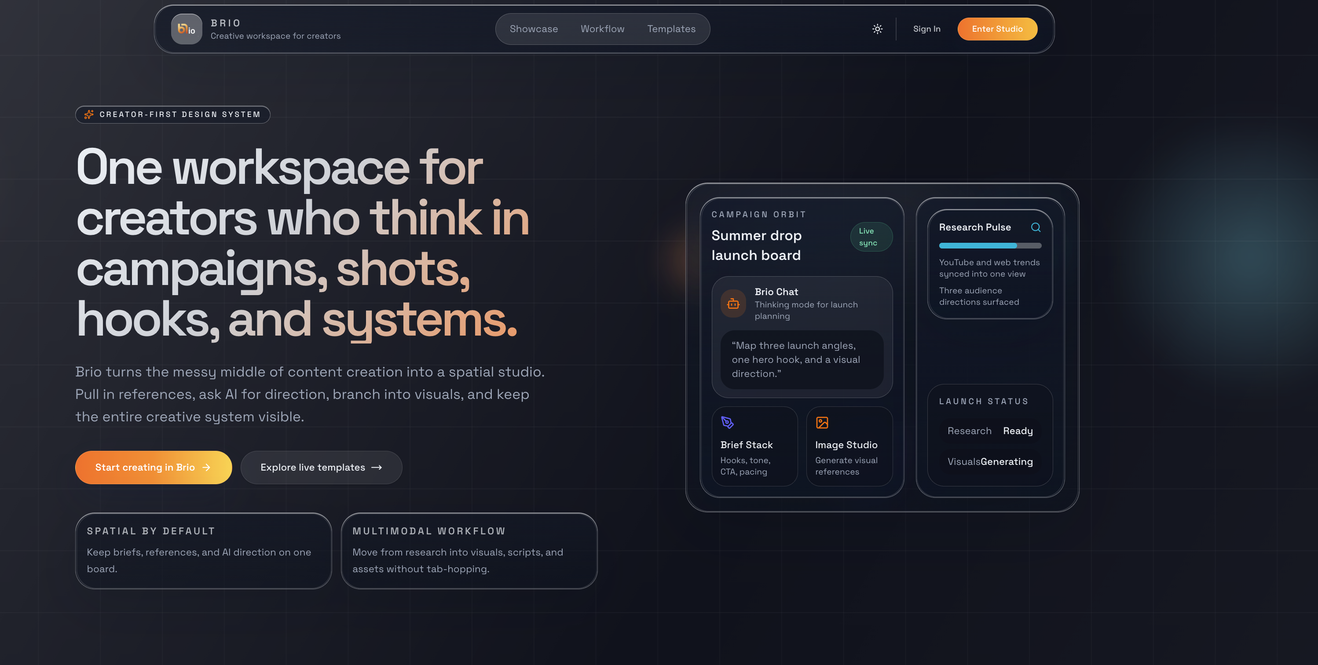Open the Templates nav item

pyautogui.click(x=671, y=29)
